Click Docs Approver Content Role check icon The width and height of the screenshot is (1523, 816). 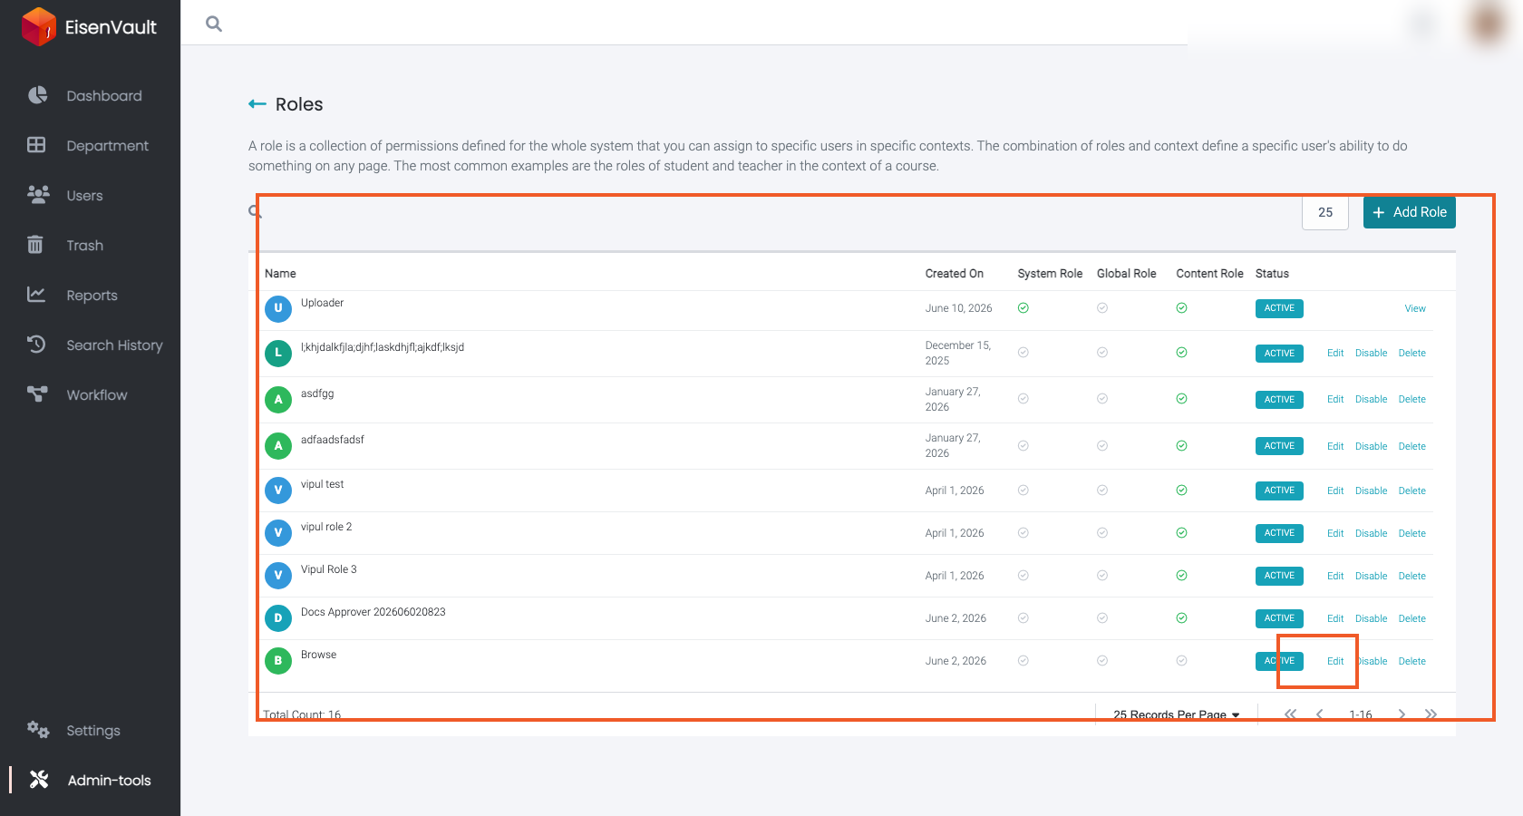click(x=1182, y=618)
